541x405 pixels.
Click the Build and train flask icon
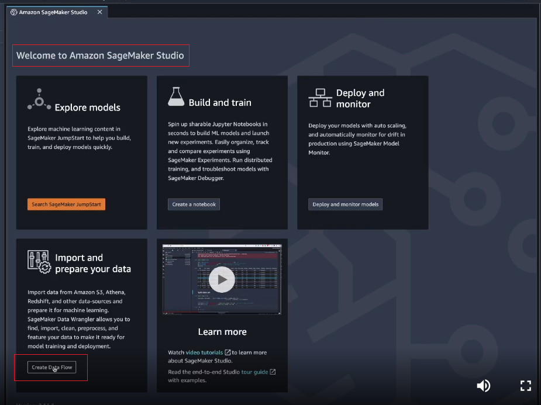tap(176, 97)
